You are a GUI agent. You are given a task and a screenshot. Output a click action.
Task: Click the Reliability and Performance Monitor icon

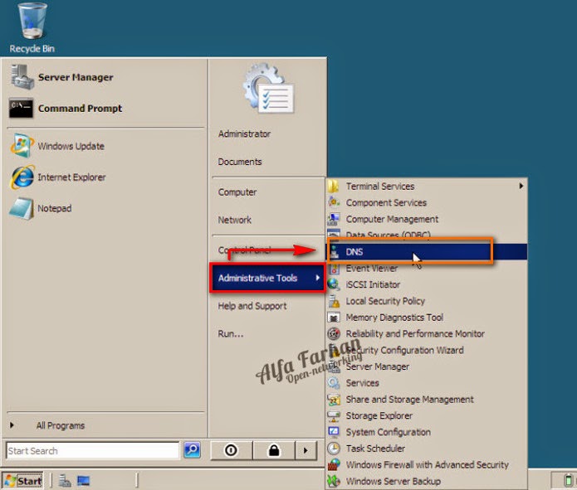point(334,334)
